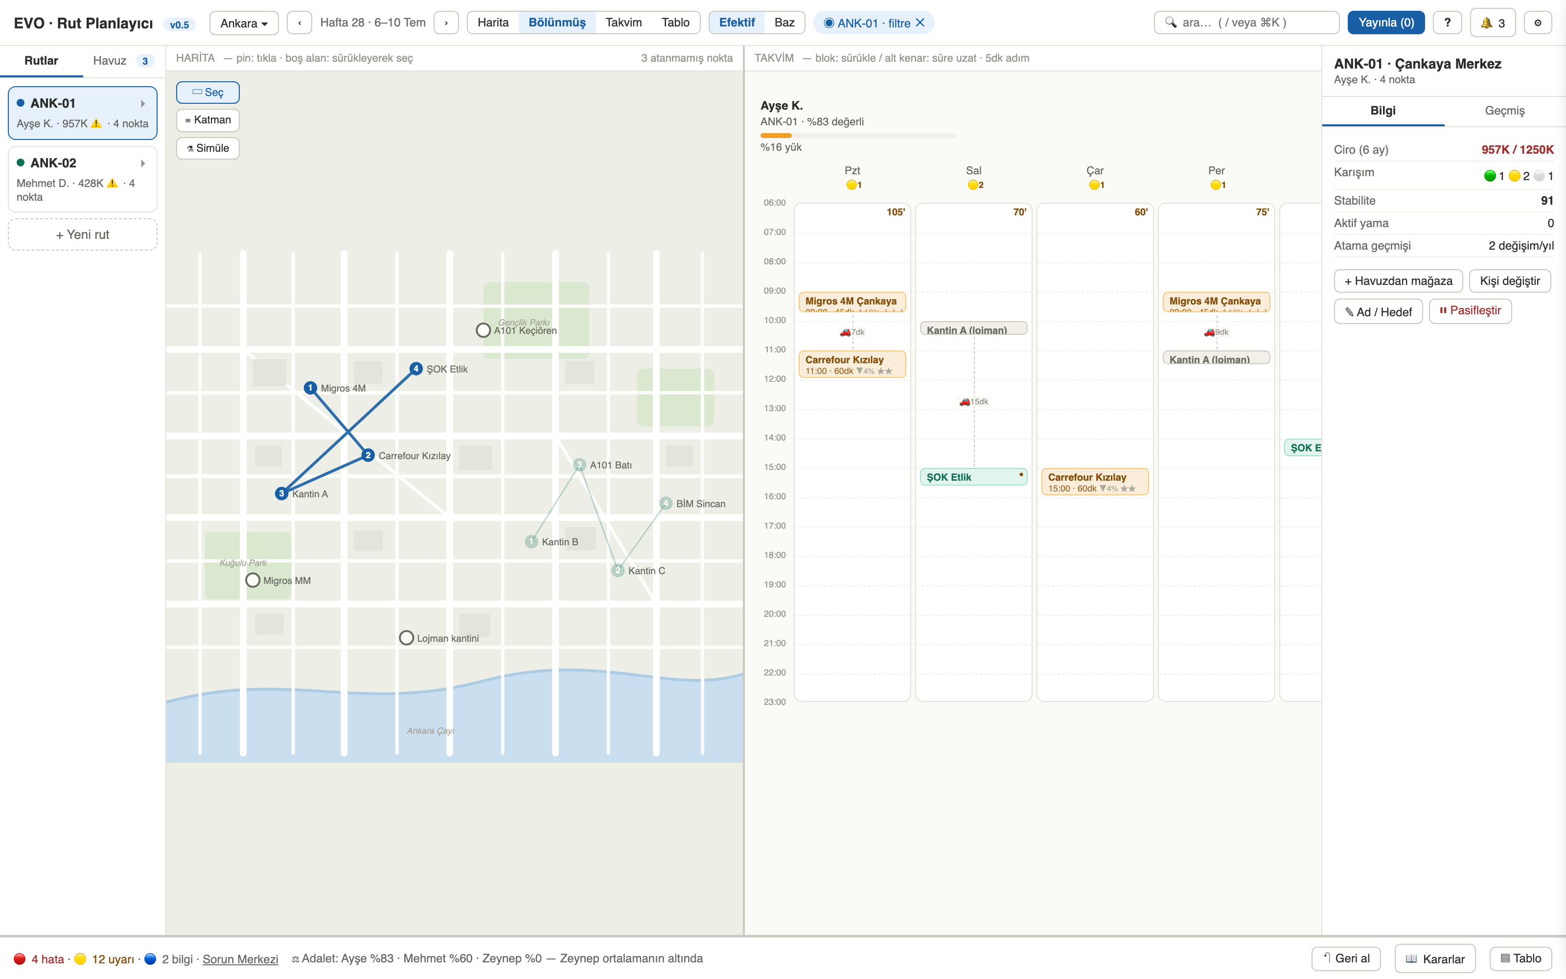Activate the Seç selection tool

pyautogui.click(x=207, y=92)
